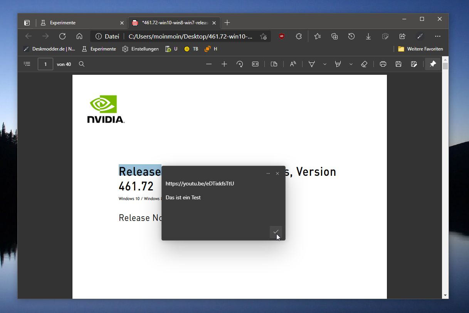Open browsing History

[x=351, y=36]
